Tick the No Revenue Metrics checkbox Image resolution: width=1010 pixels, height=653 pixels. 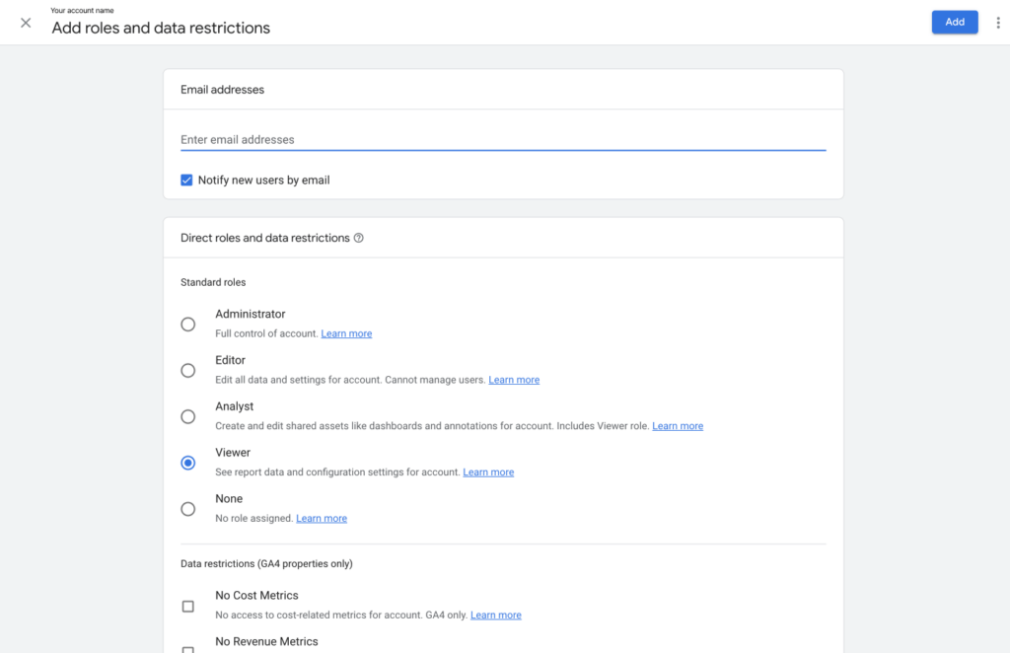coord(187,648)
